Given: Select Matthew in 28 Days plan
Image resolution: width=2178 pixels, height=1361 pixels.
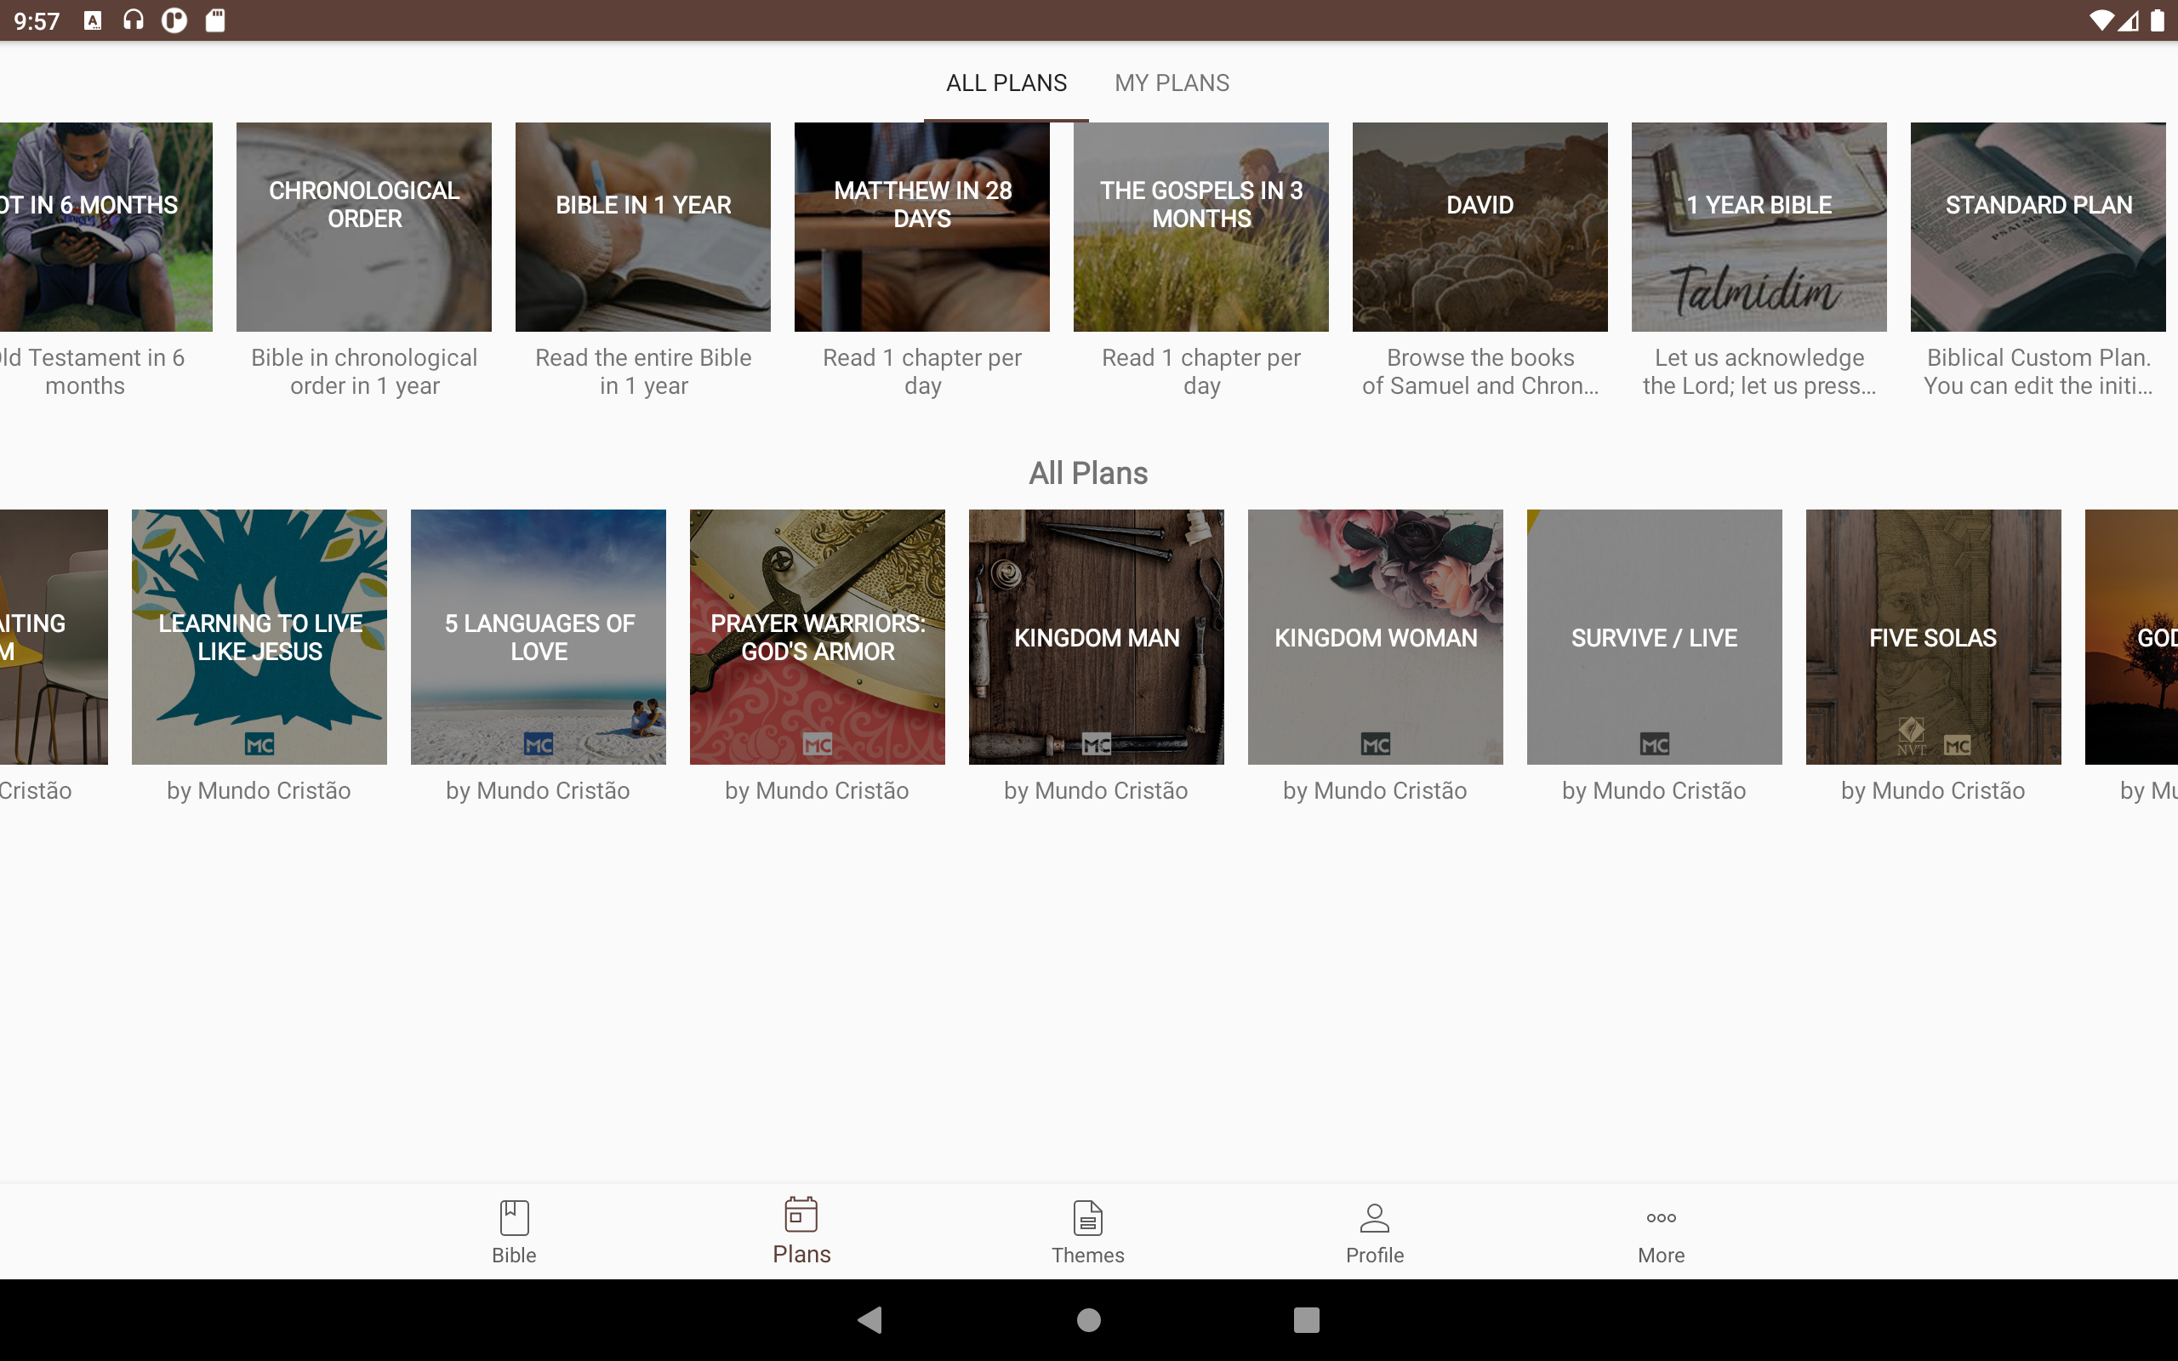Looking at the screenshot, I should (x=921, y=227).
